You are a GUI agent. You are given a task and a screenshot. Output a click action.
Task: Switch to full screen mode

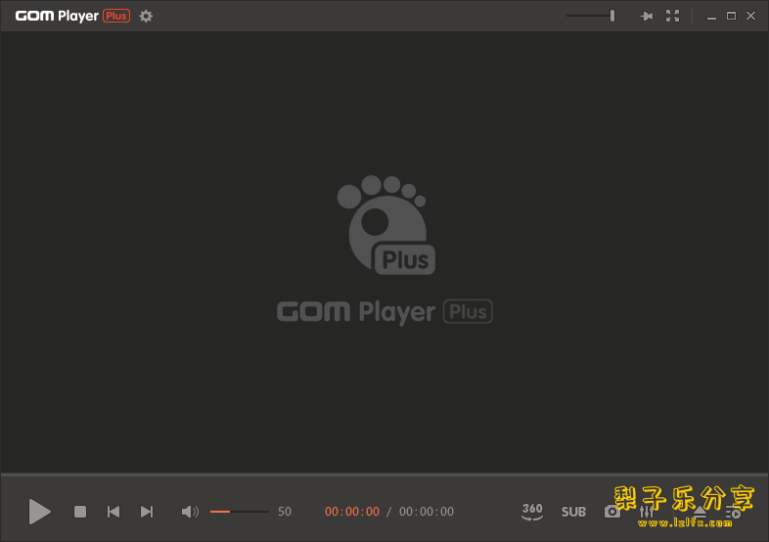[672, 17]
